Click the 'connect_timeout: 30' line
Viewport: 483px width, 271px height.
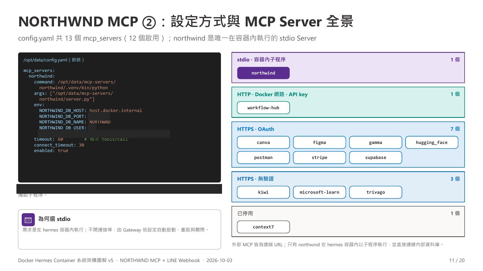pos(59,145)
